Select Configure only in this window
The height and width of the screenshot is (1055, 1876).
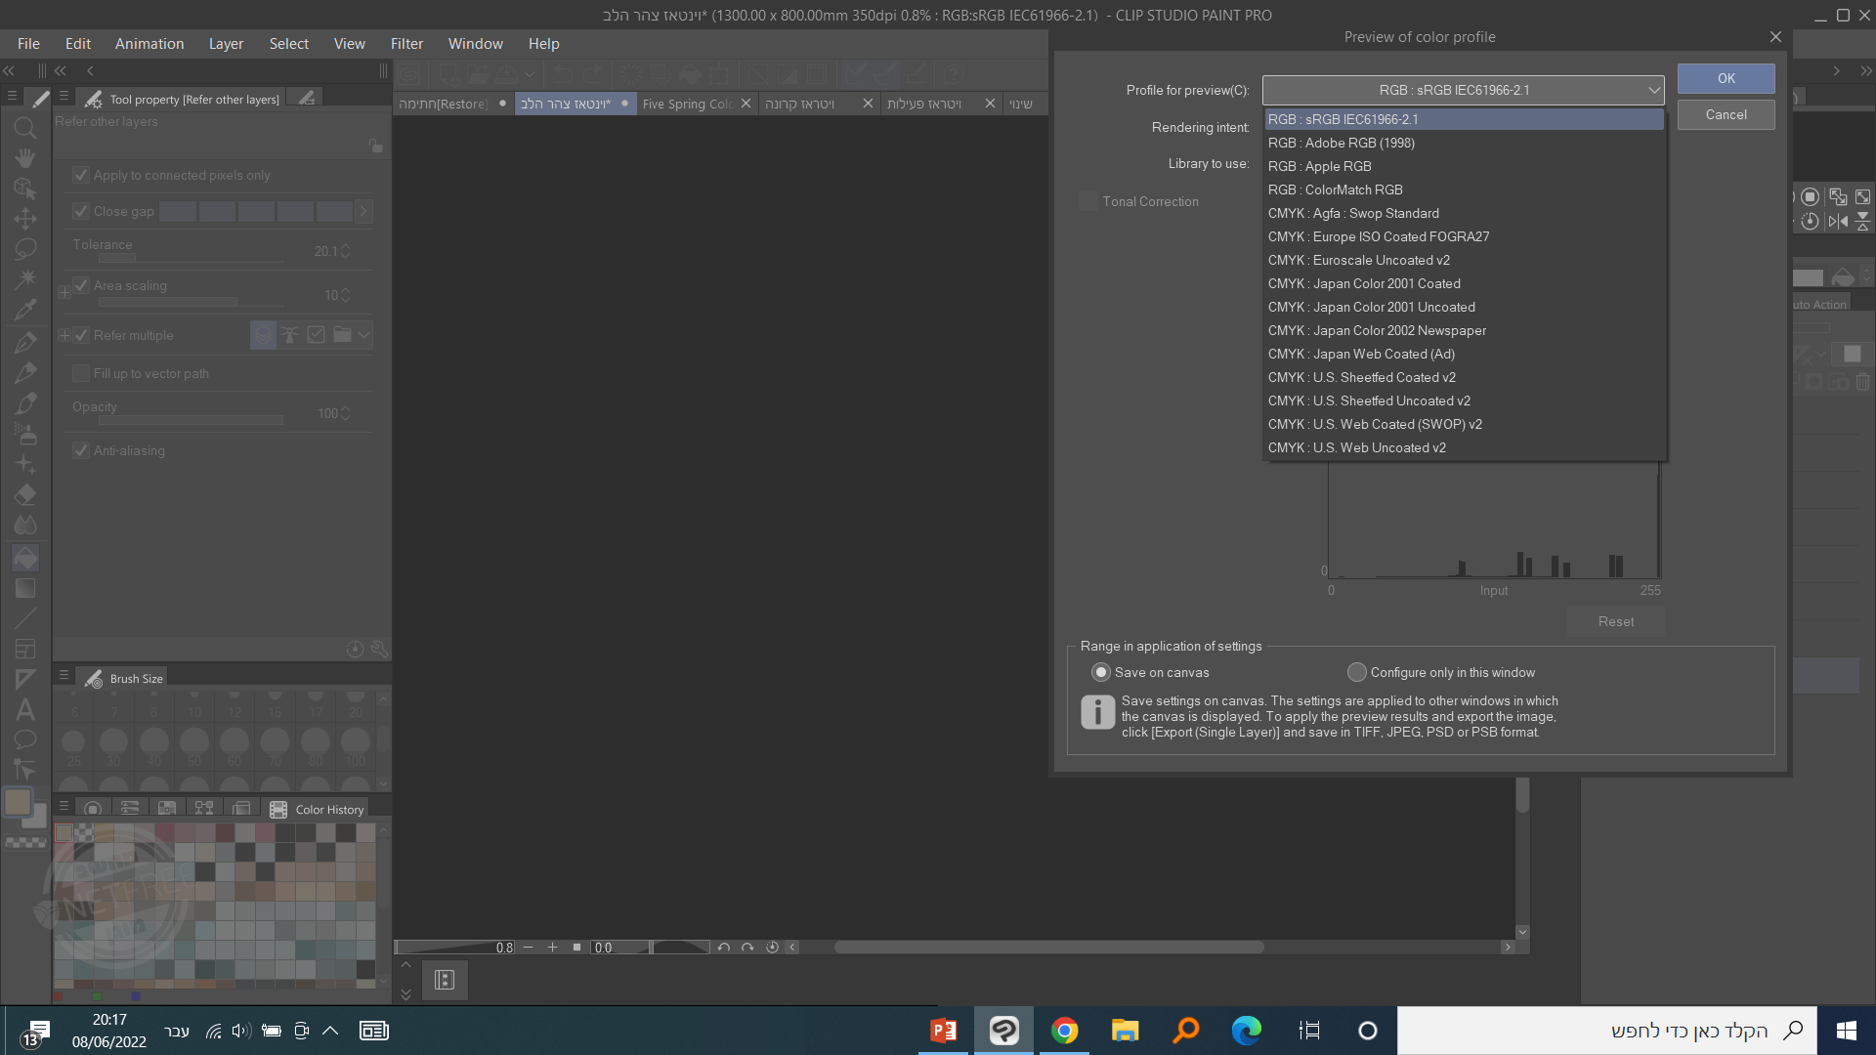(1356, 672)
